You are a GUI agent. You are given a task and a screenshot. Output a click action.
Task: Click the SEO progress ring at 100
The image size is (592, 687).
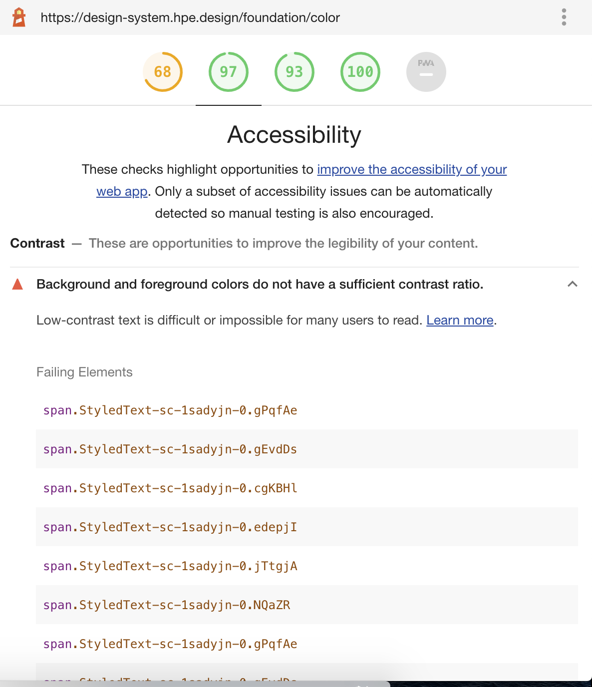click(x=360, y=71)
